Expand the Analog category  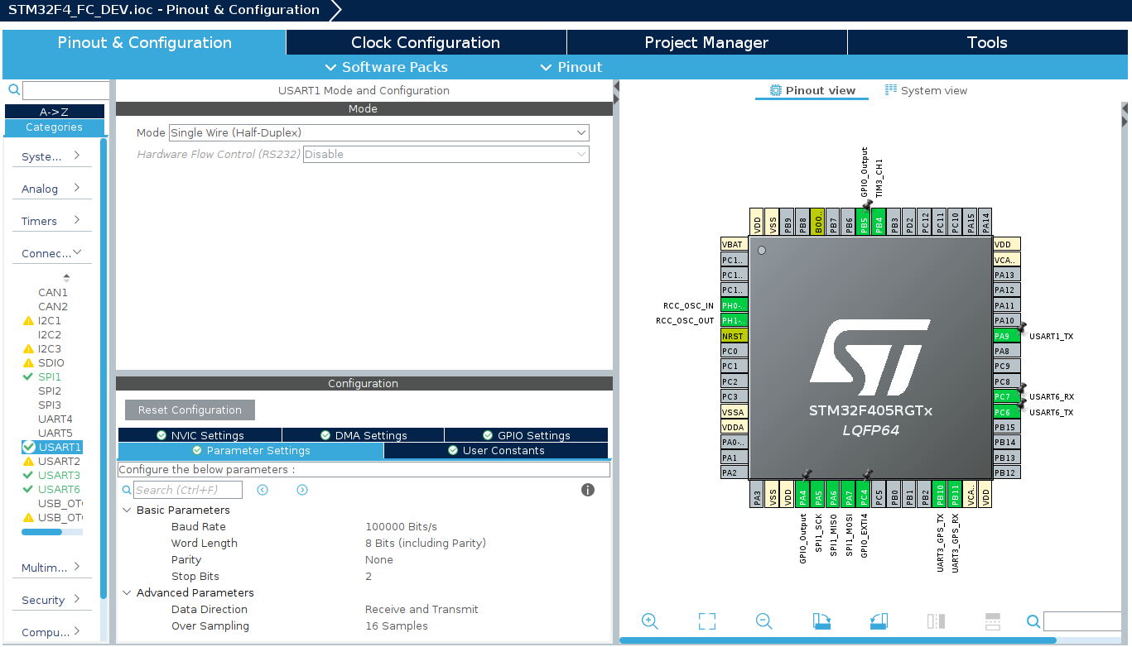click(x=51, y=189)
